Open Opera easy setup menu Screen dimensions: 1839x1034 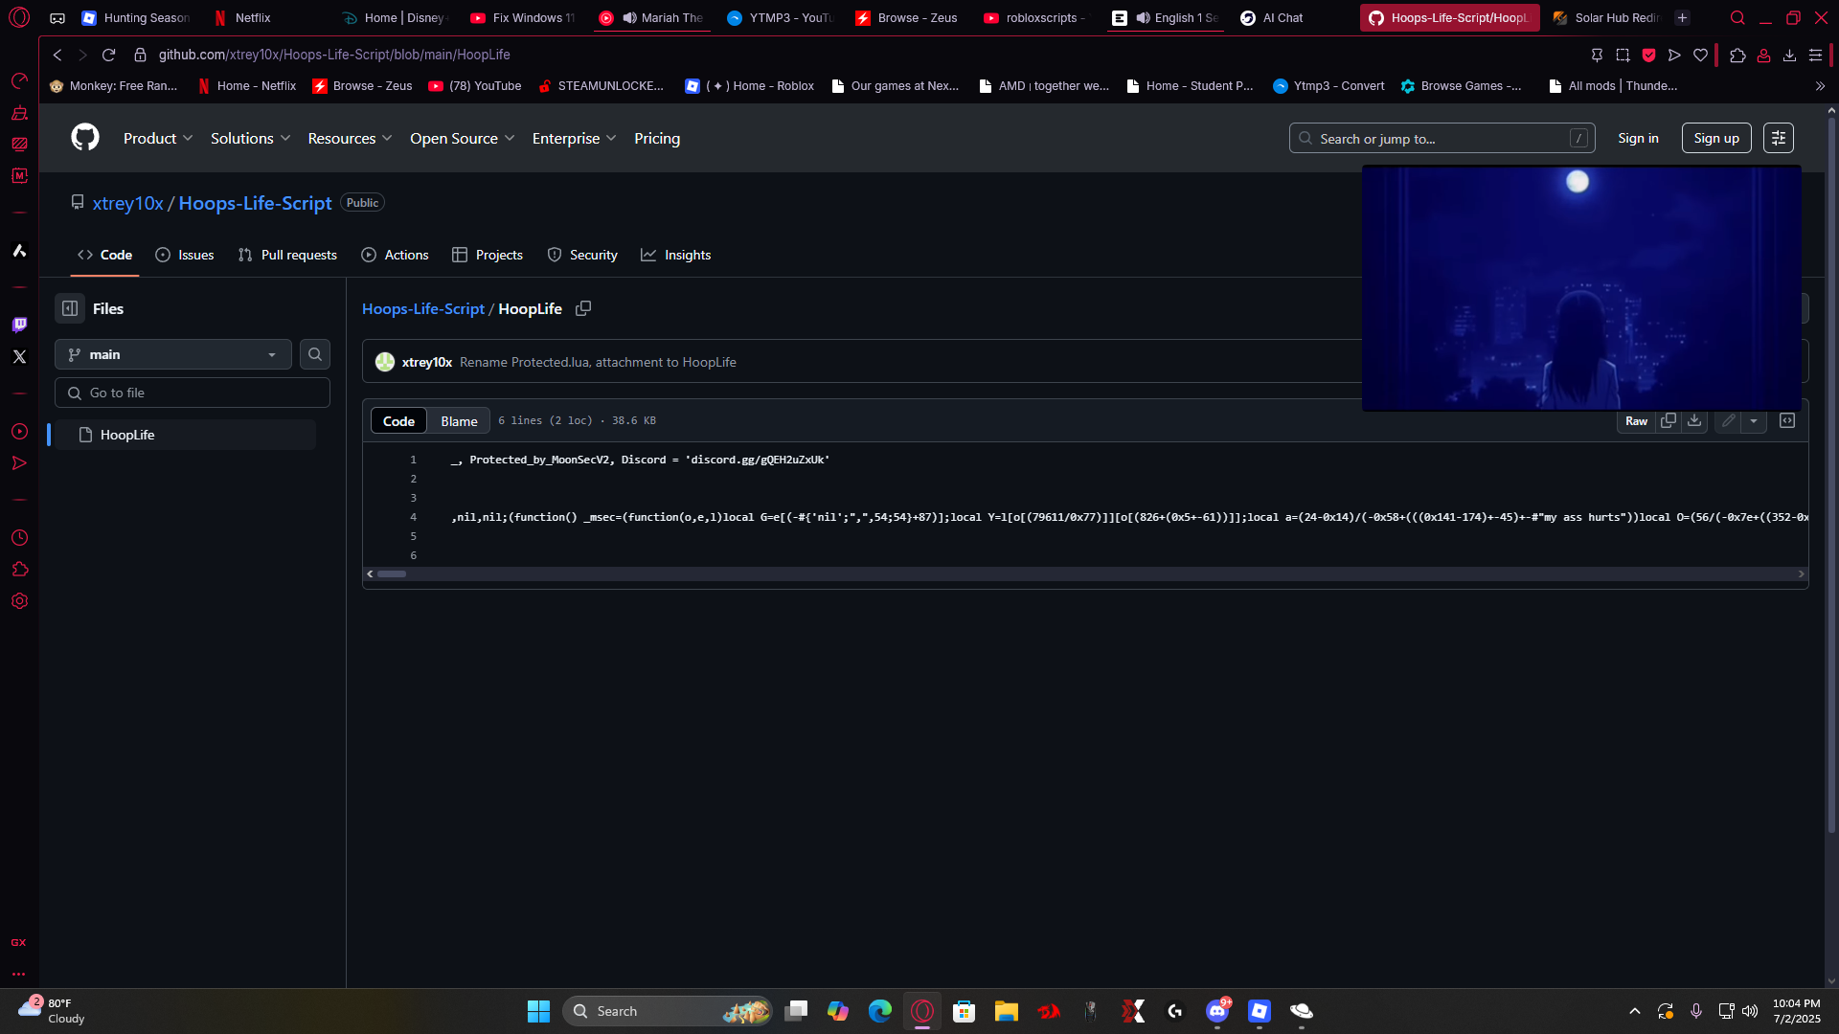pyautogui.click(x=1815, y=55)
